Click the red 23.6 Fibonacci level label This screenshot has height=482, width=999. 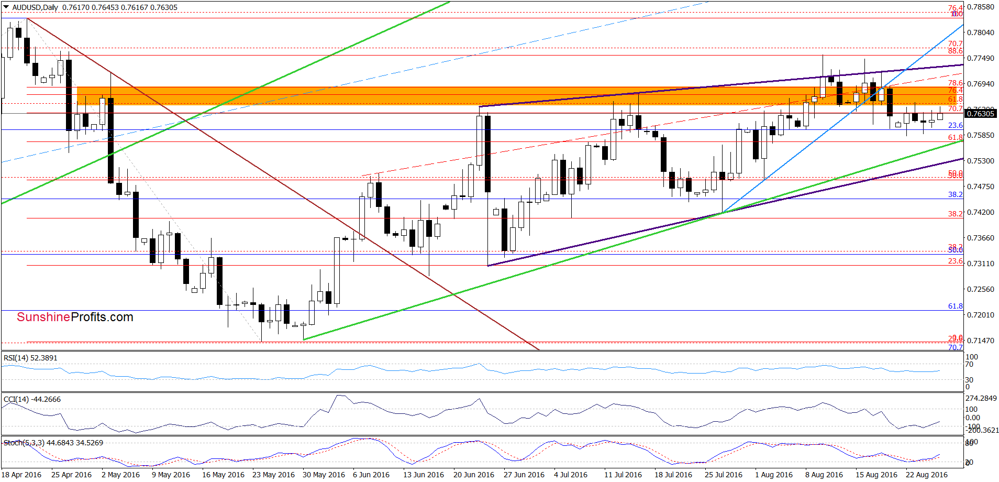point(956,261)
